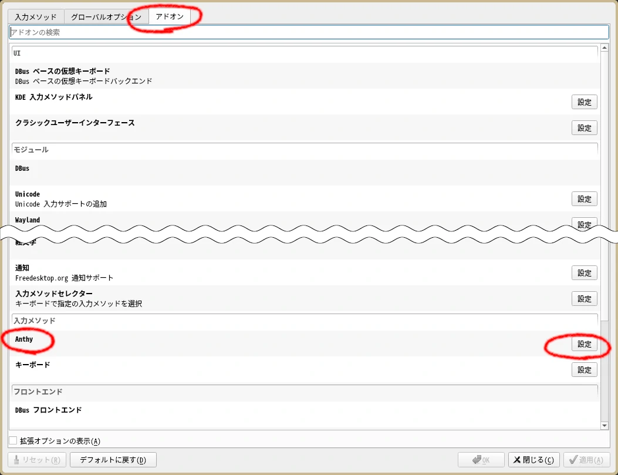
Task: Open 設定 for KDE 入力メソッドパネル
Action: pos(584,102)
